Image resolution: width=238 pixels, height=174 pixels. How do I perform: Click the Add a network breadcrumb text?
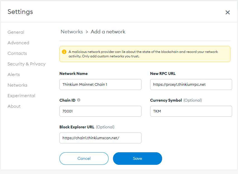tap(108, 32)
